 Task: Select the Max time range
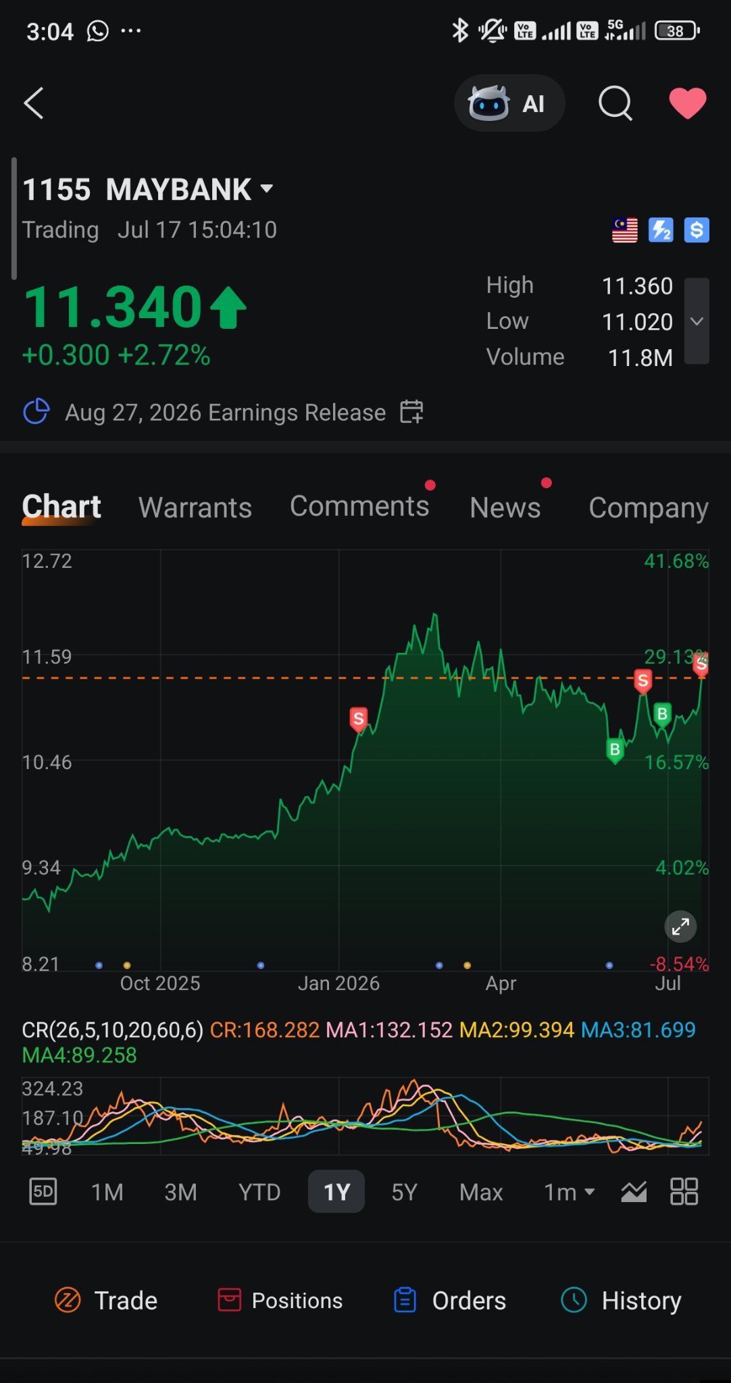(x=481, y=1192)
